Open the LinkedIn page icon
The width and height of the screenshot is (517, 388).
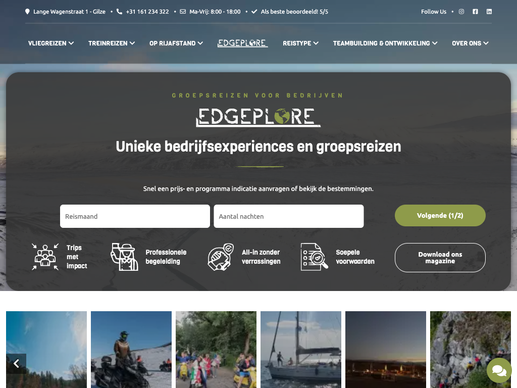point(489,12)
